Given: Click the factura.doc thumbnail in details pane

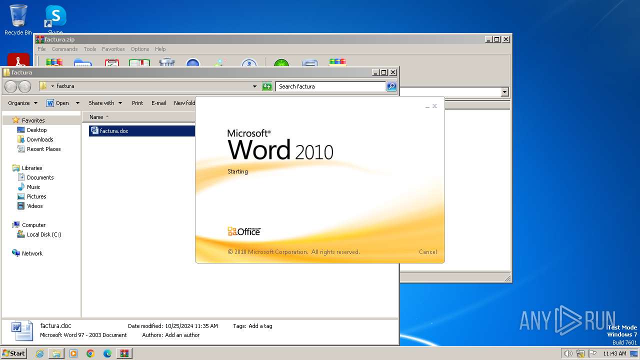Looking at the screenshot, I should pyautogui.click(x=21, y=330).
